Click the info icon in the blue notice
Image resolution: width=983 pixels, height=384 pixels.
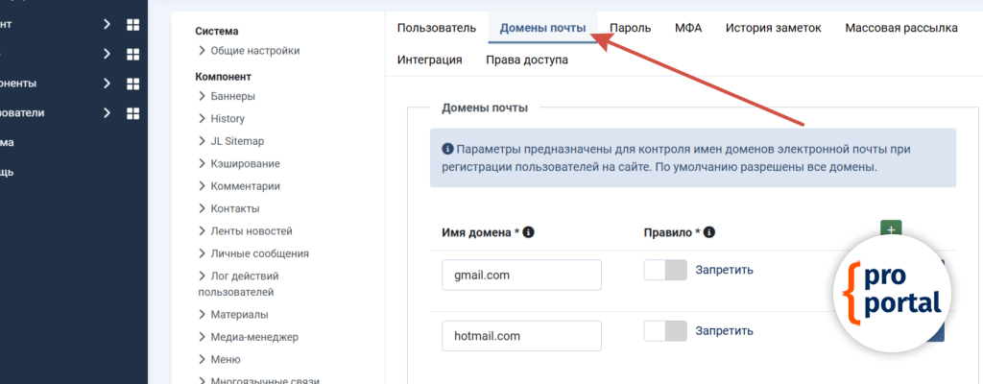click(x=447, y=150)
